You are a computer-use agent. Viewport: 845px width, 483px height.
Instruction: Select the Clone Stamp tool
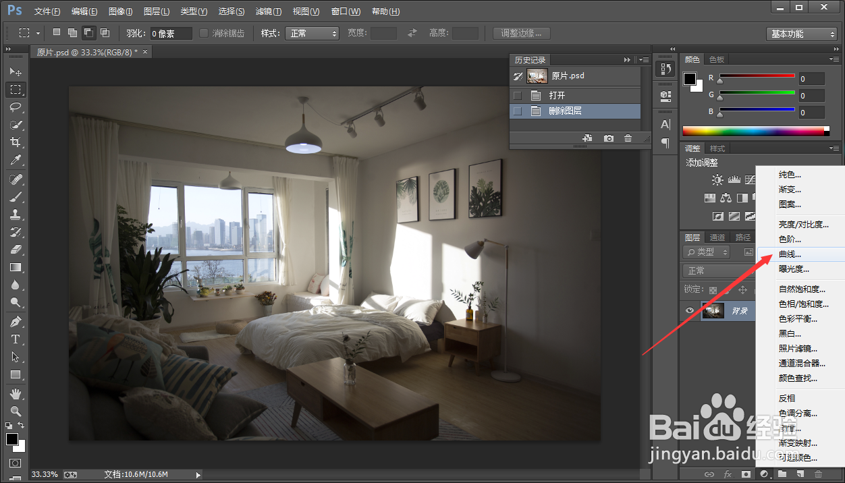[16, 215]
